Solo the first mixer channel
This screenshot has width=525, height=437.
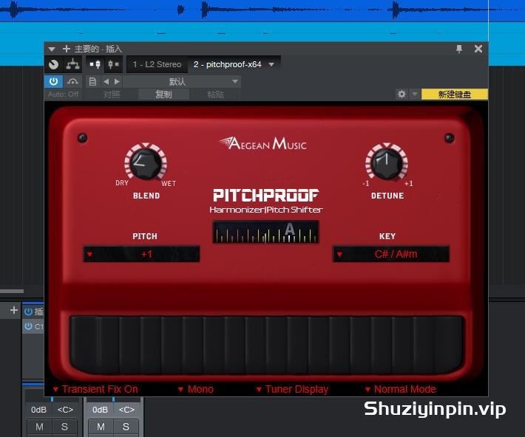[64, 427]
